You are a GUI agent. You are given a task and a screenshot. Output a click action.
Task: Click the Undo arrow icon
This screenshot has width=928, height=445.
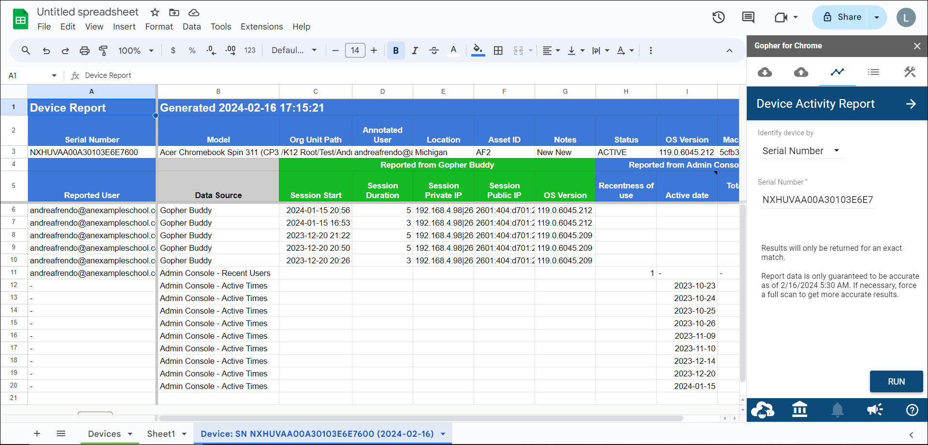46,50
